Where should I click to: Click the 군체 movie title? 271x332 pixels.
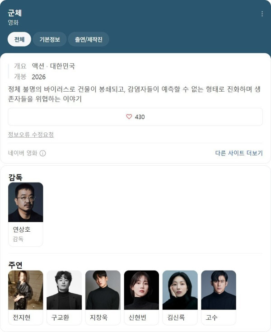coord(15,13)
